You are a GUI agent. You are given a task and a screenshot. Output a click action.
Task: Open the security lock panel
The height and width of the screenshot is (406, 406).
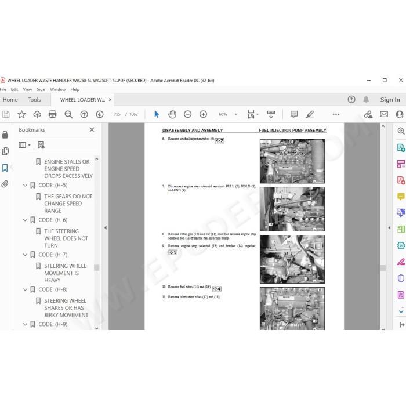coord(5,135)
